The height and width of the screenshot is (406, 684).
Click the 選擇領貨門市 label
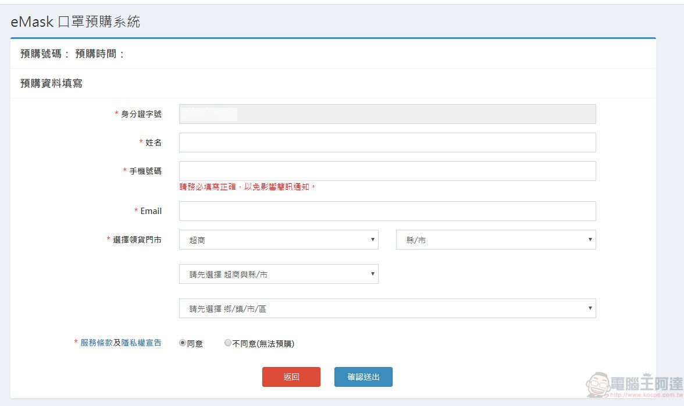click(x=137, y=240)
